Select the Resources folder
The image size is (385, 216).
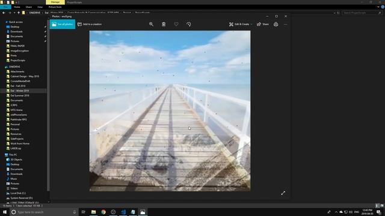pos(16,134)
